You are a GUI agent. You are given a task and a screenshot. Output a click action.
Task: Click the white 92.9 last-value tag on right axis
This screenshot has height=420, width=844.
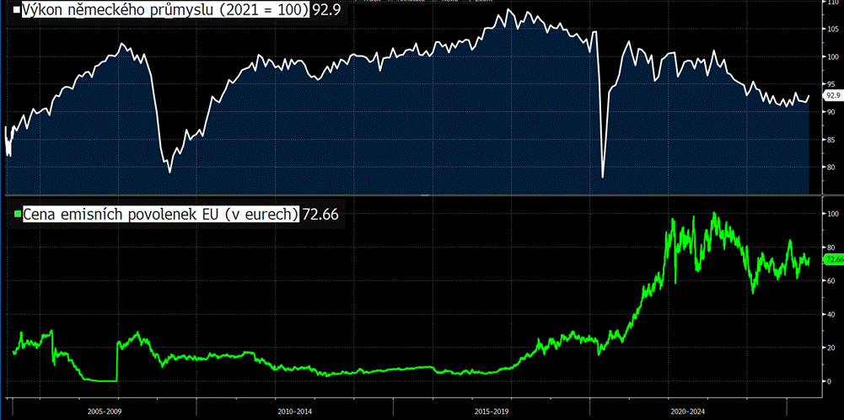[x=834, y=96]
